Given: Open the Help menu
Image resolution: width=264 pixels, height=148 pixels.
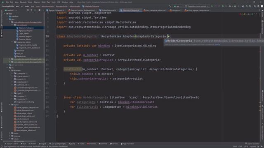Looking at the screenshot, I should point(71,2).
